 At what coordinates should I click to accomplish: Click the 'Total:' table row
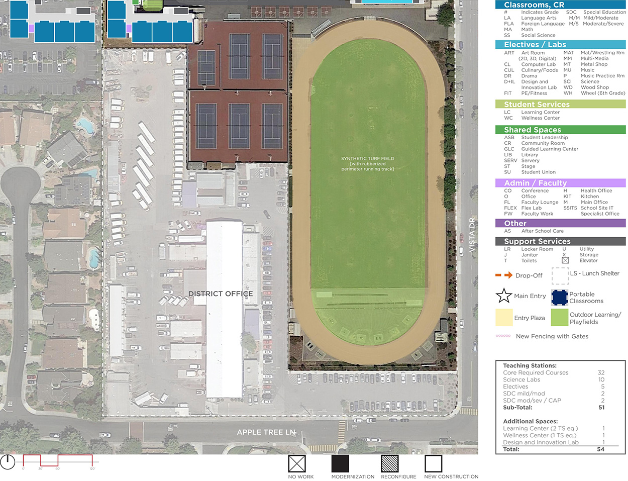tap(554, 449)
